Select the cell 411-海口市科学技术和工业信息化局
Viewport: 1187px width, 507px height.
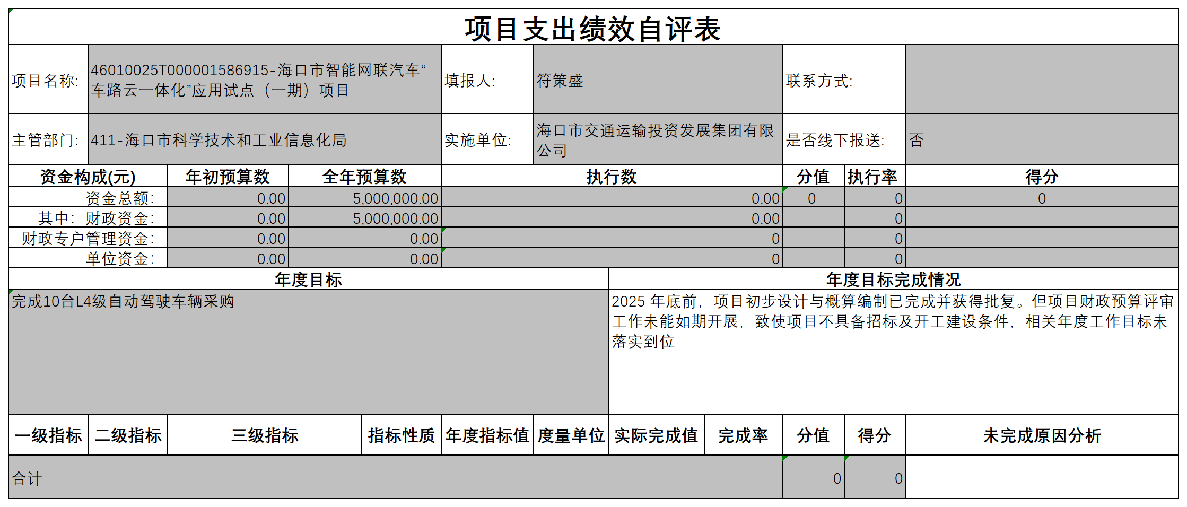[265, 139]
